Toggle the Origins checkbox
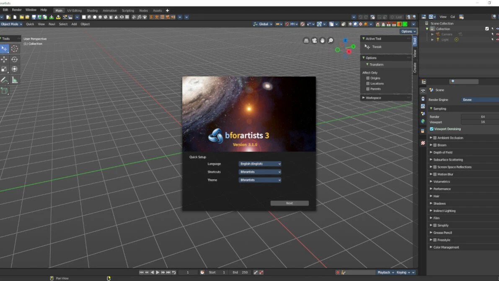This screenshot has height=281, width=499. click(368, 78)
